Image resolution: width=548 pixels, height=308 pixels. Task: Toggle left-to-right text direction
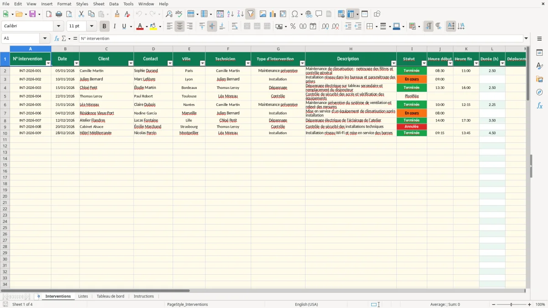pyautogui.click(x=428, y=26)
